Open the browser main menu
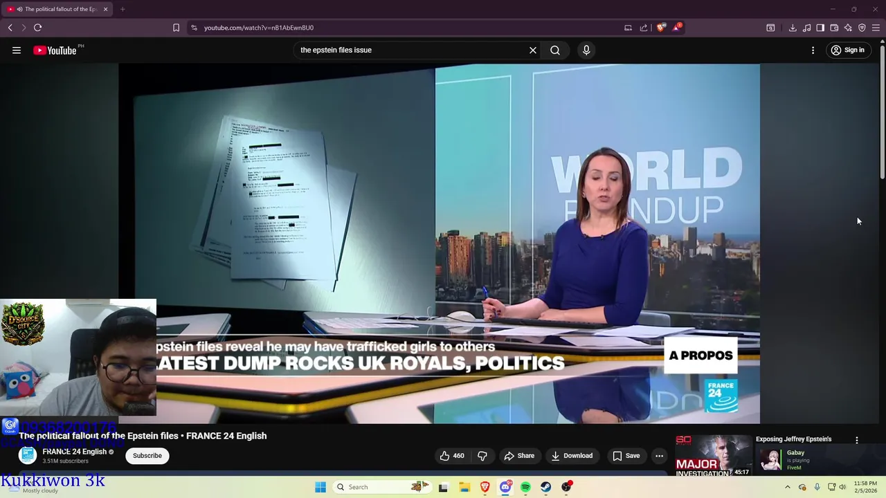 (x=876, y=28)
